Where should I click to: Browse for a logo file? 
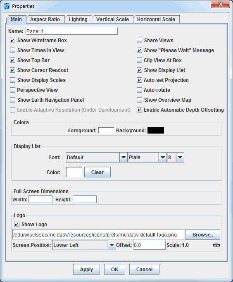[x=203, y=234]
